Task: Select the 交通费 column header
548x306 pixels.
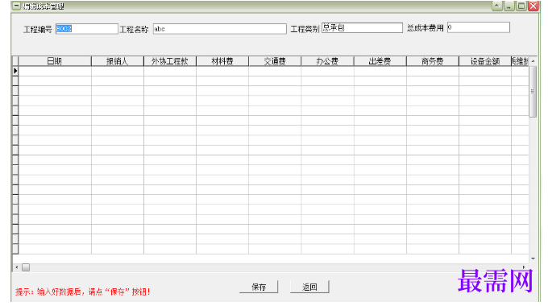Action: coord(275,61)
